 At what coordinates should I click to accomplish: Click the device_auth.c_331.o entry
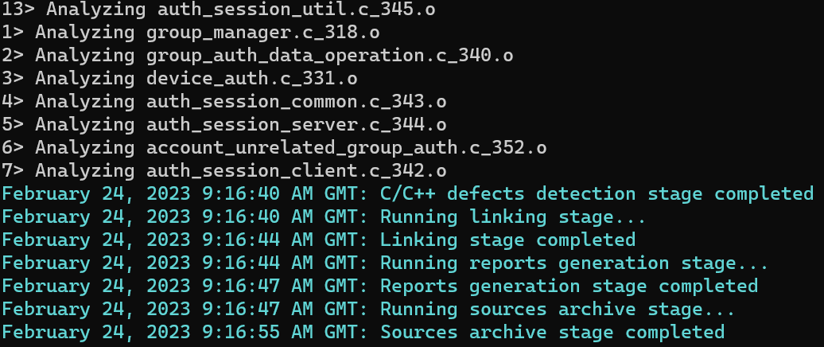tap(251, 79)
